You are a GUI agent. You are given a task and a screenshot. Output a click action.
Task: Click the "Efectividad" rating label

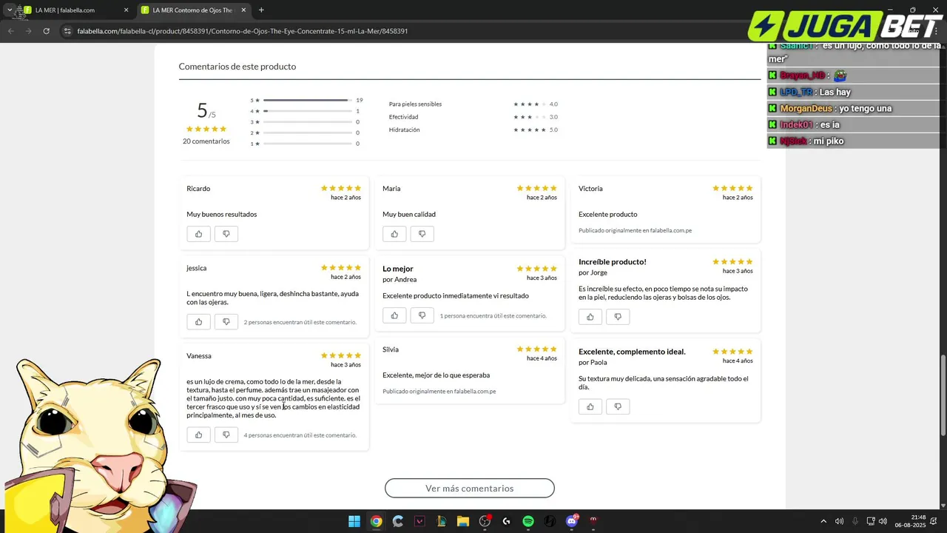(x=403, y=117)
